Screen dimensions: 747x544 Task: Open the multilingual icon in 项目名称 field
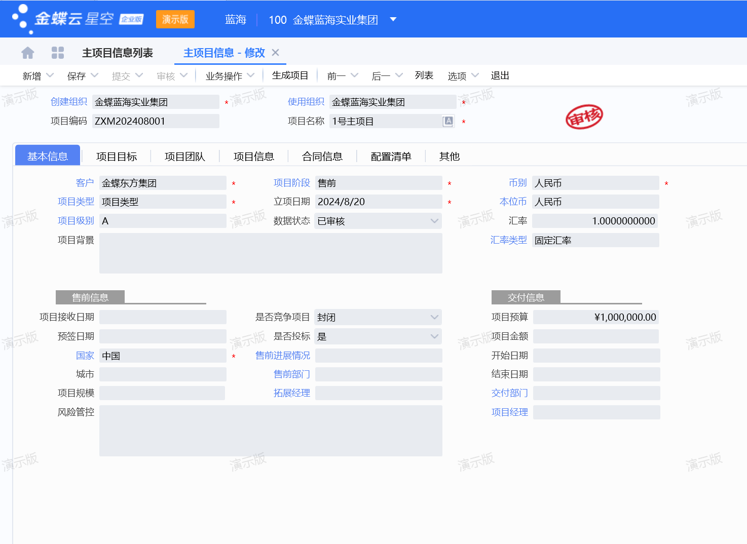click(448, 121)
